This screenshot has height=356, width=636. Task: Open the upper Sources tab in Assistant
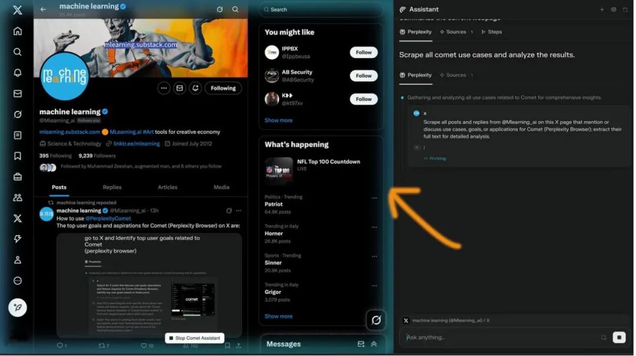tap(456, 32)
